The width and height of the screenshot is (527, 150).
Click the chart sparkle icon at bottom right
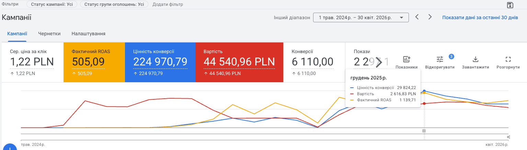click(x=509, y=137)
